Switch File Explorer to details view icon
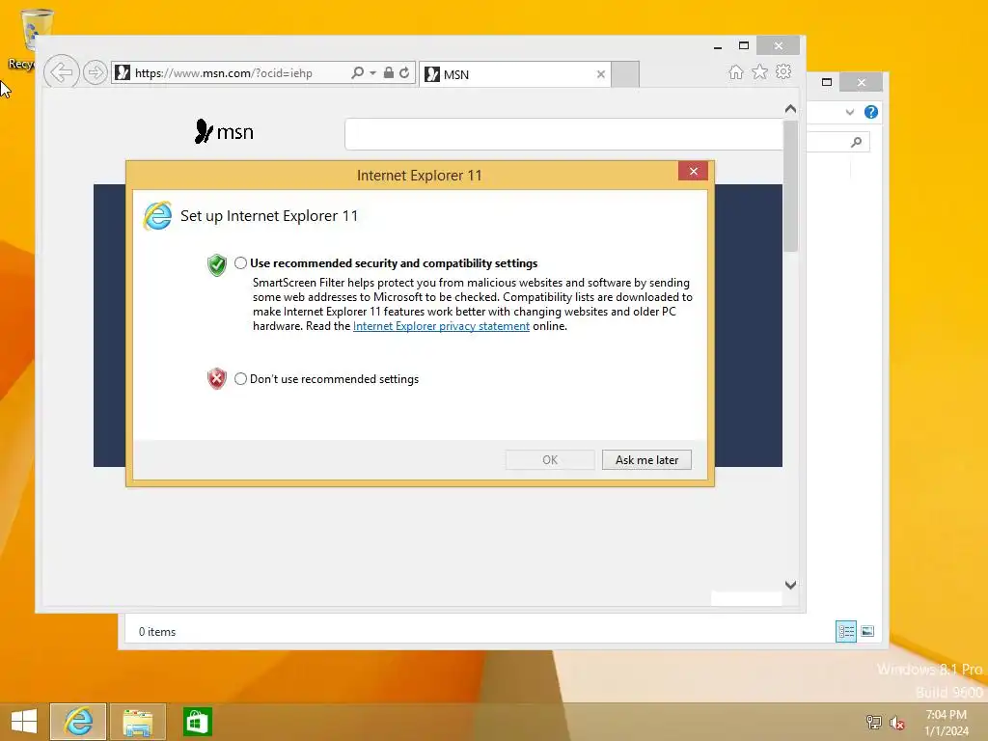This screenshot has height=741, width=988. (x=845, y=631)
